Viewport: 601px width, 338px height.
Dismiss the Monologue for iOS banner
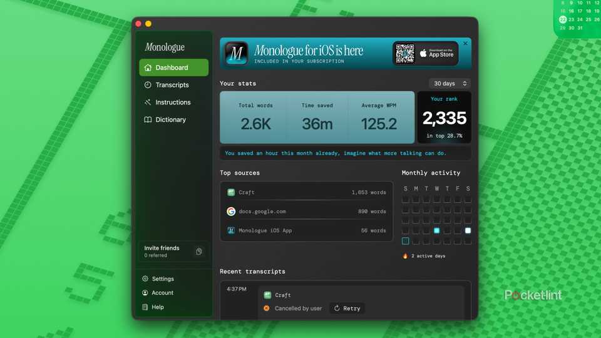[x=465, y=43]
